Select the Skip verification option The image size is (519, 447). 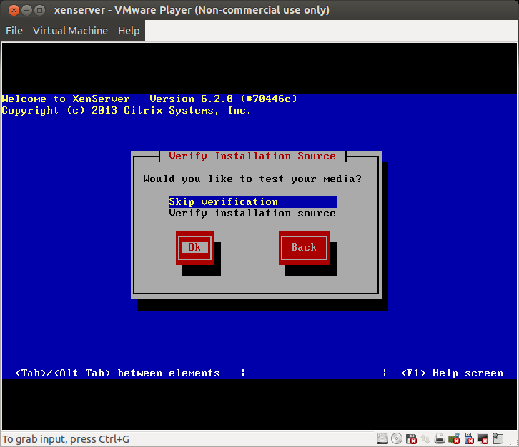[x=223, y=202]
